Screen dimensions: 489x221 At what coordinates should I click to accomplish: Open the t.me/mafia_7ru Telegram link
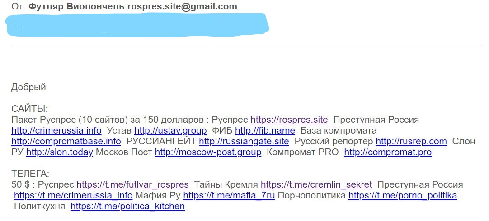(x=229, y=195)
